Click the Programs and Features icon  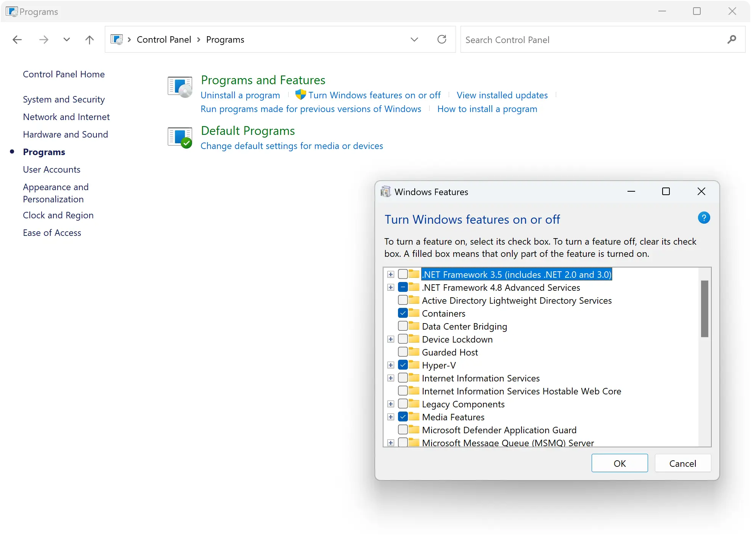point(180,87)
